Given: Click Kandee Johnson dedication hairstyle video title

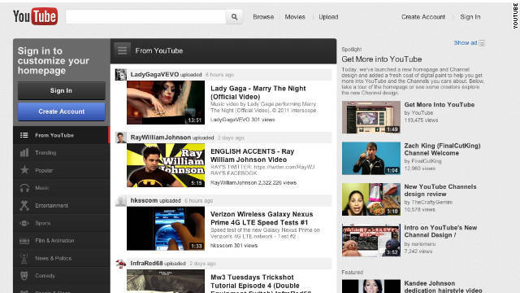Looking at the screenshot, I should pos(443,287).
